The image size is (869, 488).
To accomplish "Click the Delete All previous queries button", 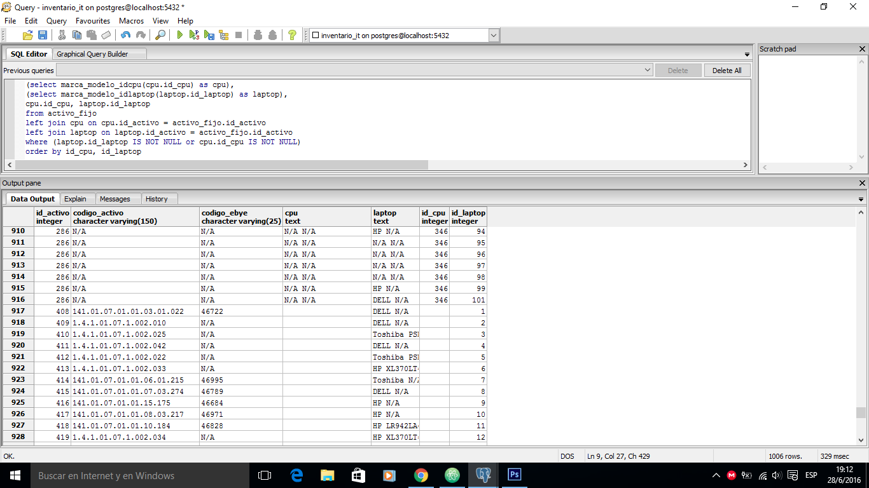I will tap(726, 71).
